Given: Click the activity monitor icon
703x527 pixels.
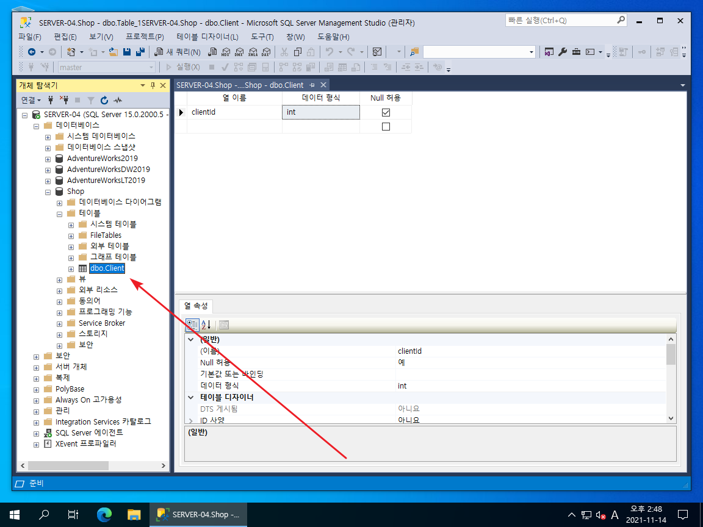Looking at the screenshot, I should [x=377, y=52].
